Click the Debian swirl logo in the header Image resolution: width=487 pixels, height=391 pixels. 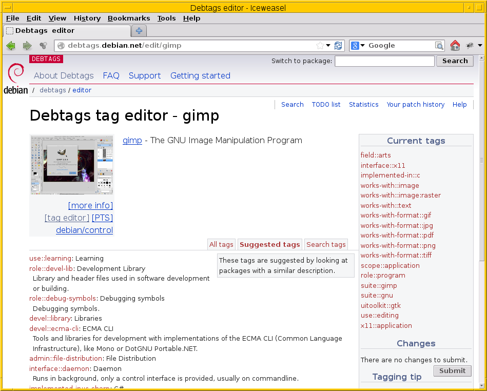pyautogui.click(x=15, y=74)
